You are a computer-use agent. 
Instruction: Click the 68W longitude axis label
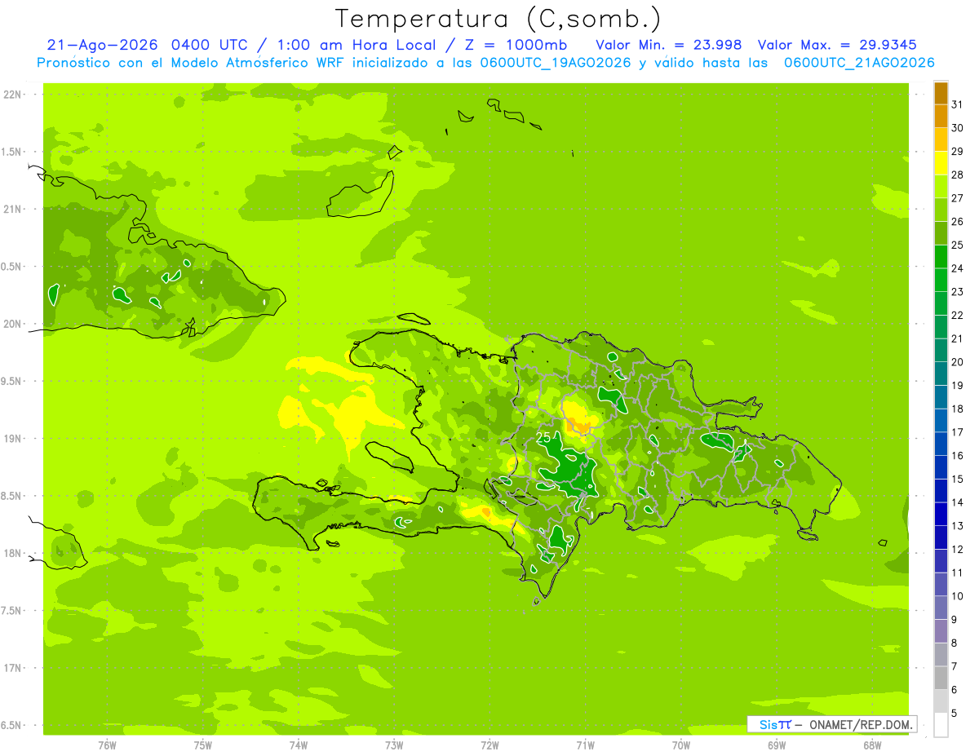871,745
